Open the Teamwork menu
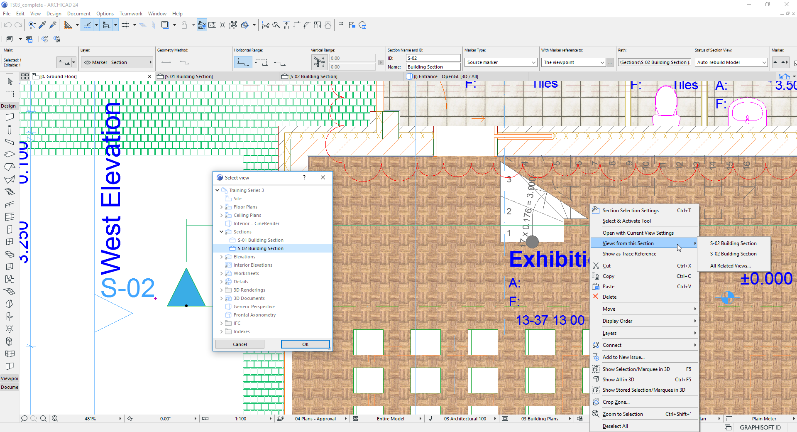The height and width of the screenshot is (432, 797). 131,14
